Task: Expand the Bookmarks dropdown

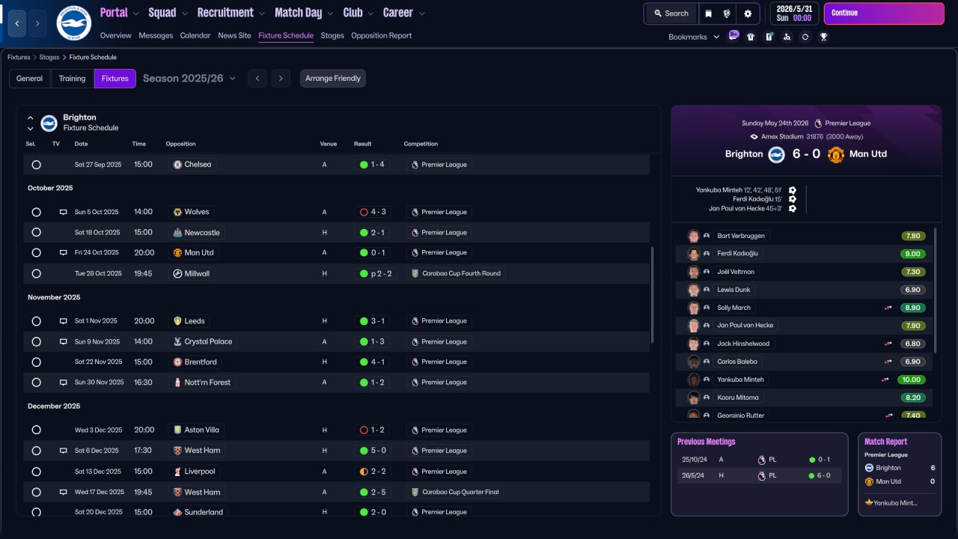Action: pyautogui.click(x=694, y=37)
